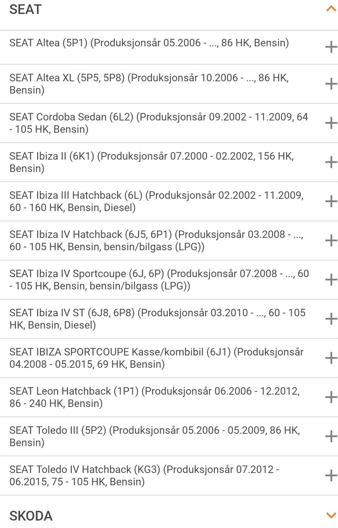Open SEAT Leon Hatchback (1P1) row text
Screen dimensions: 338x528
[154, 397]
